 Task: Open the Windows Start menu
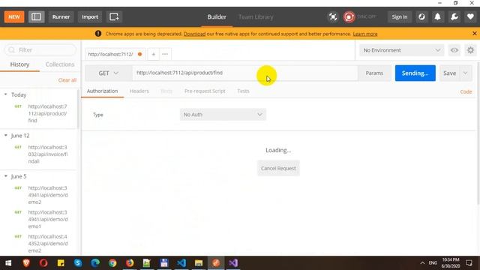tap(8, 263)
